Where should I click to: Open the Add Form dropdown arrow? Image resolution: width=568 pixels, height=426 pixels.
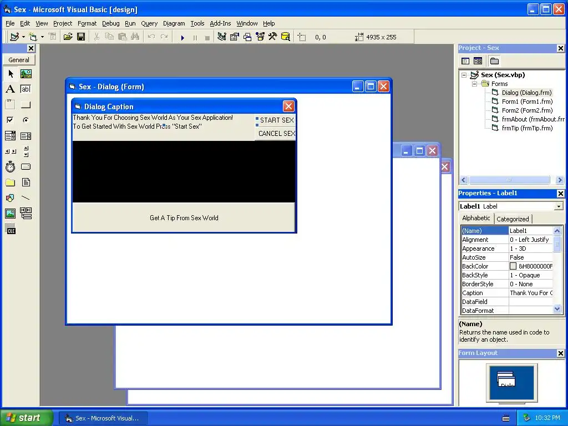coord(42,37)
